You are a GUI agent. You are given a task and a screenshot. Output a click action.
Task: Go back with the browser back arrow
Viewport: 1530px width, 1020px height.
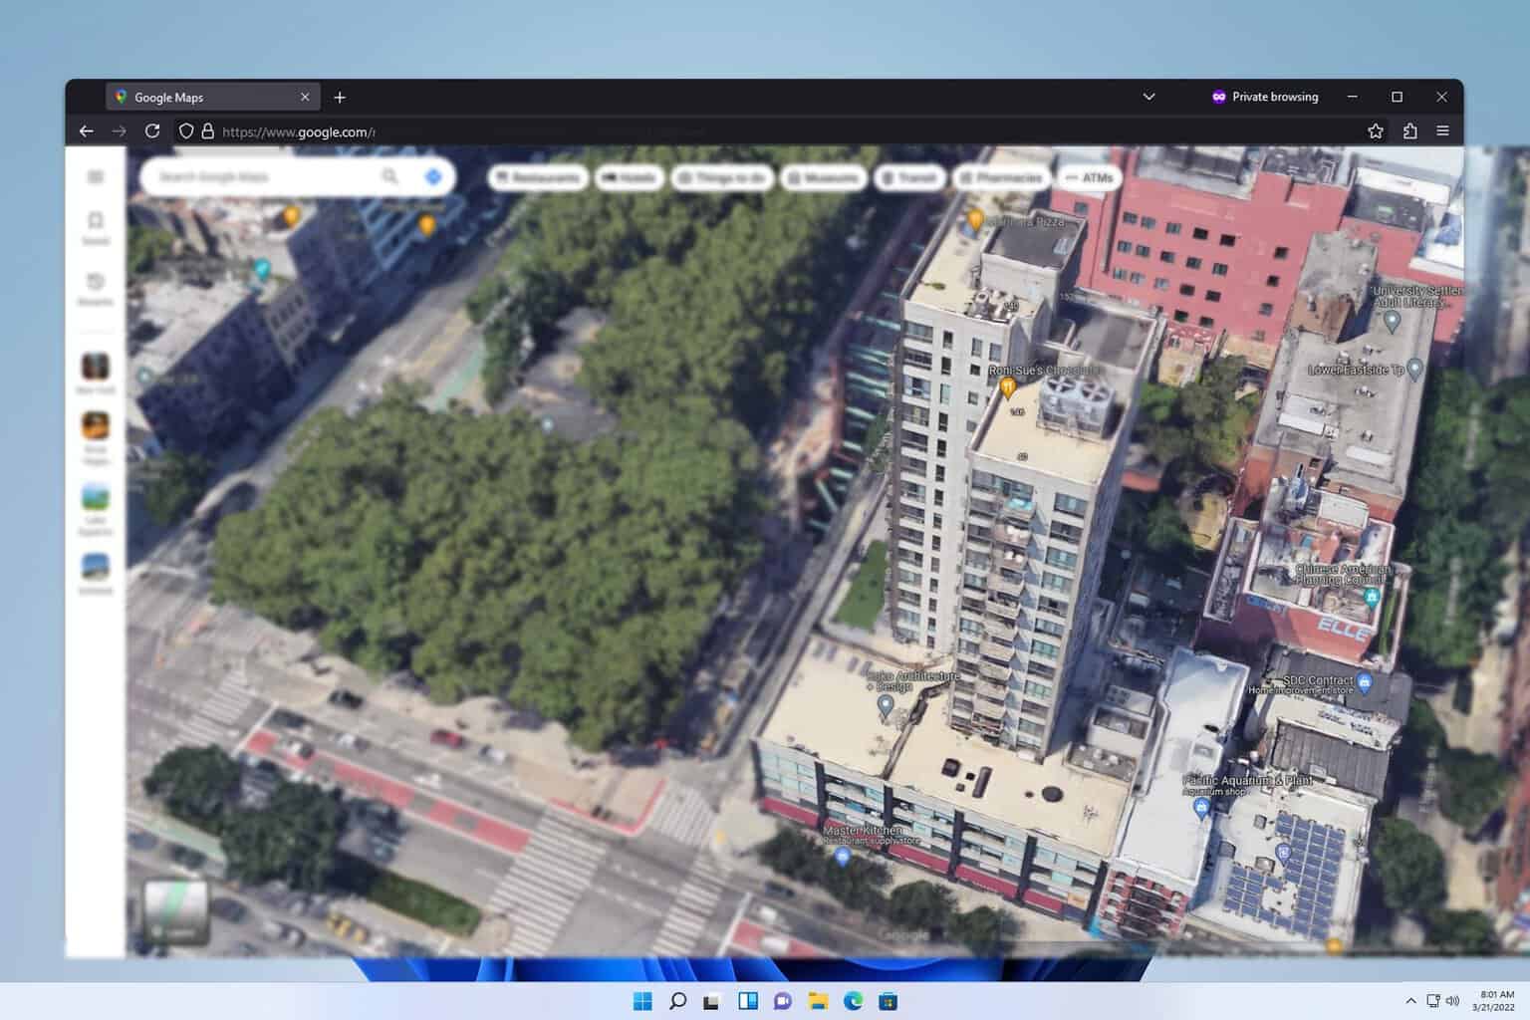[x=87, y=130]
